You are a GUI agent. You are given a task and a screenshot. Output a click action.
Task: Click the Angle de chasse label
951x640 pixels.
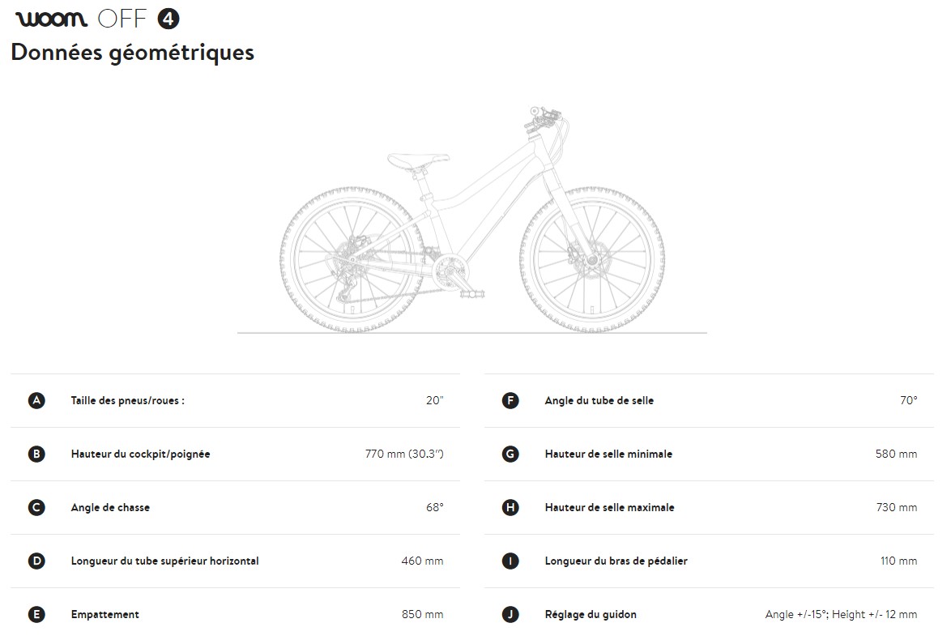click(110, 507)
